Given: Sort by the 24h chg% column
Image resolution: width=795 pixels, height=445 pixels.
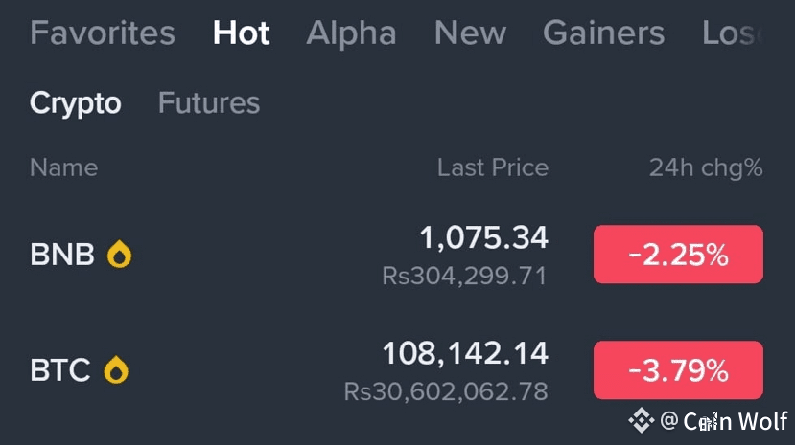Looking at the screenshot, I should (705, 168).
